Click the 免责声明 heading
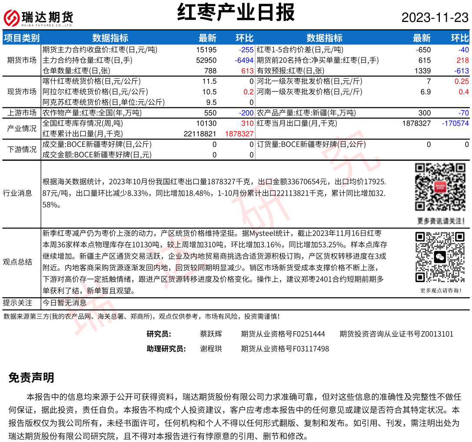This screenshot has height=442, width=472. click(31, 378)
